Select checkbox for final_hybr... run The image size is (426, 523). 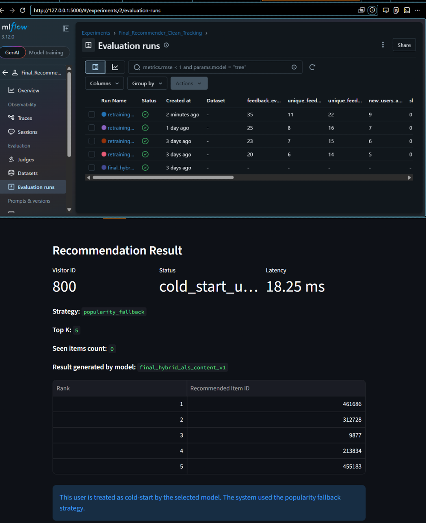(92, 168)
